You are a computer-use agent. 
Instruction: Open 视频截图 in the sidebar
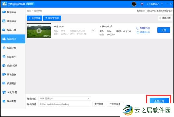point(11,101)
